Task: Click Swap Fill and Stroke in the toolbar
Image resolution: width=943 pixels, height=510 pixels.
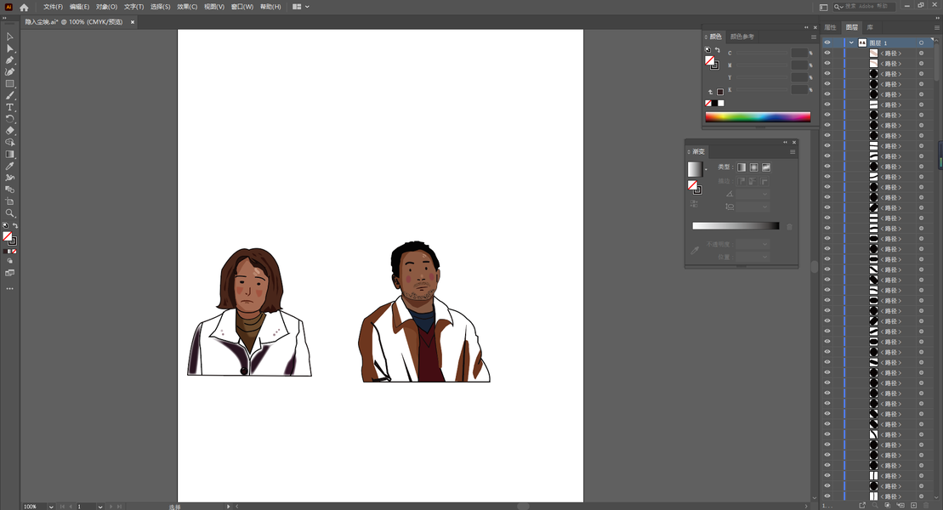Action: click(15, 225)
